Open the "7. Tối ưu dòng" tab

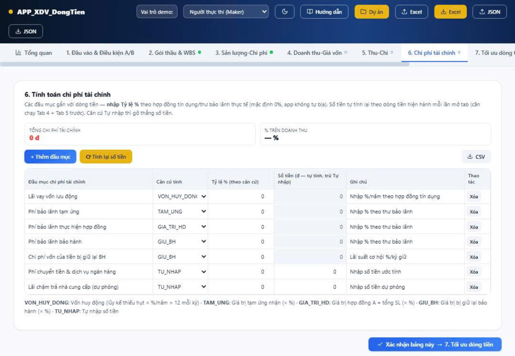pyautogui.click(x=493, y=53)
